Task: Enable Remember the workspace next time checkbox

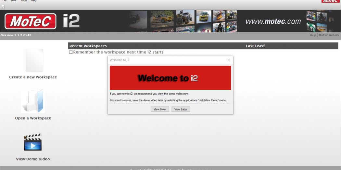Action: [71, 52]
